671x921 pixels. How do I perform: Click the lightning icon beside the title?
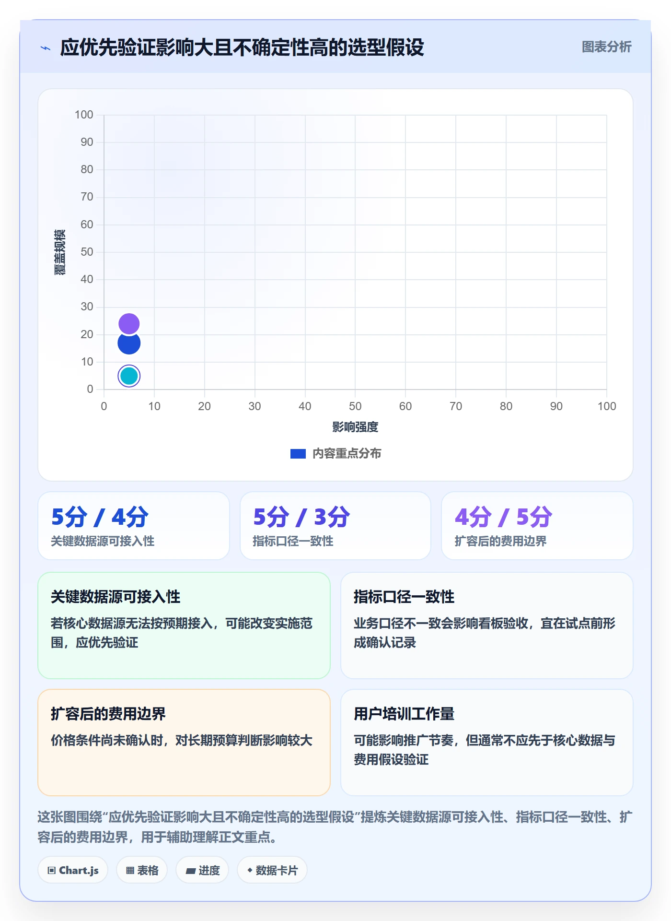click(46, 48)
